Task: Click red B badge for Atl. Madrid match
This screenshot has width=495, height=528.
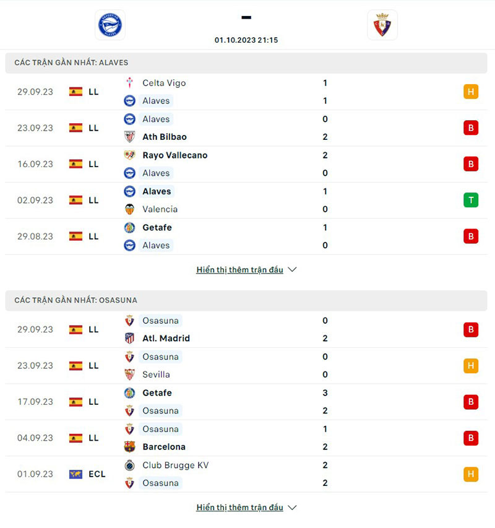Action: [471, 330]
